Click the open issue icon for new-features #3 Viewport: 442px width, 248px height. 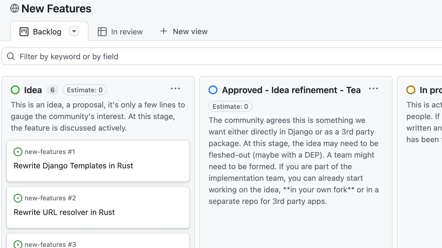pyautogui.click(x=18, y=244)
